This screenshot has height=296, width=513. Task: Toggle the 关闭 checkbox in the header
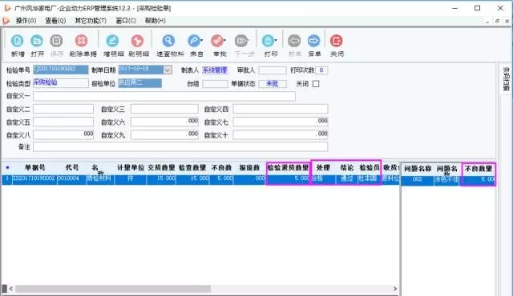(x=316, y=84)
